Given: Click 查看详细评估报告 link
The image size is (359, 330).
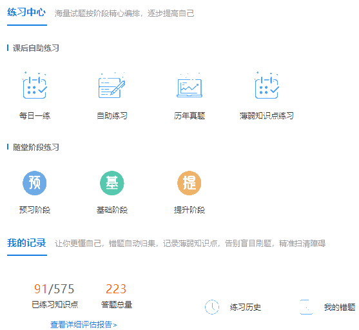Looking at the screenshot, I should [x=84, y=324].
